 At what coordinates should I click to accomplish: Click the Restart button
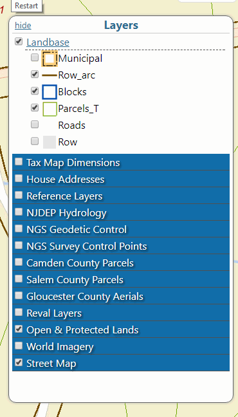point(26,6)
